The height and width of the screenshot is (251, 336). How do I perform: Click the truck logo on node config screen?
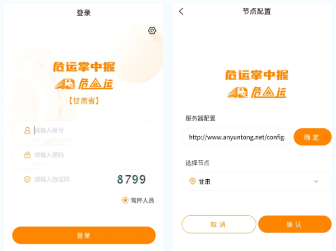(x=237, y=92)
